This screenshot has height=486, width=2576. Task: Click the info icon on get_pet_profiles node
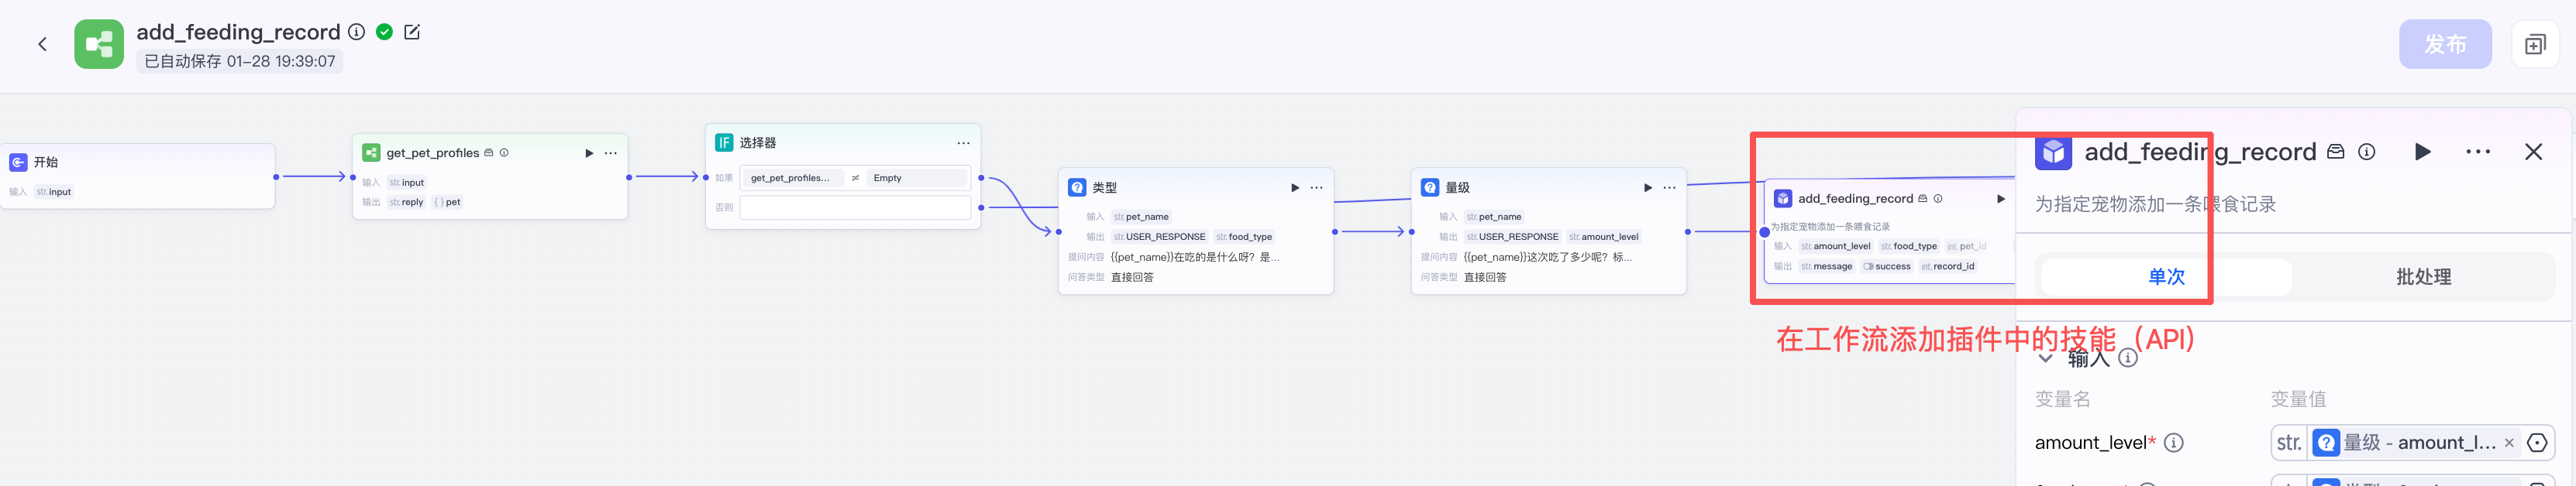(x=504, y=152)
